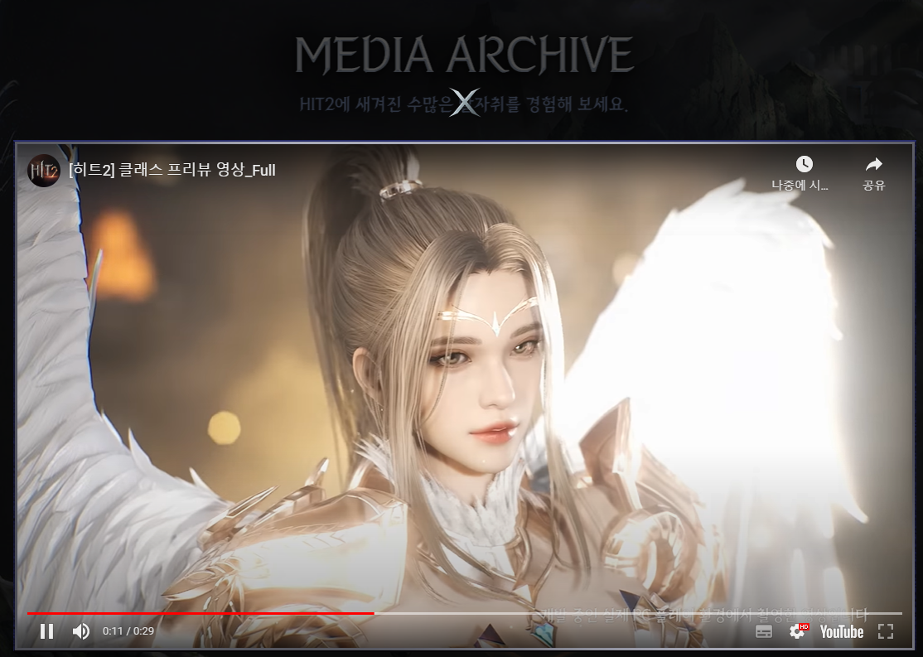Enter fullscreen mode
923x657 pixels.
886,631
